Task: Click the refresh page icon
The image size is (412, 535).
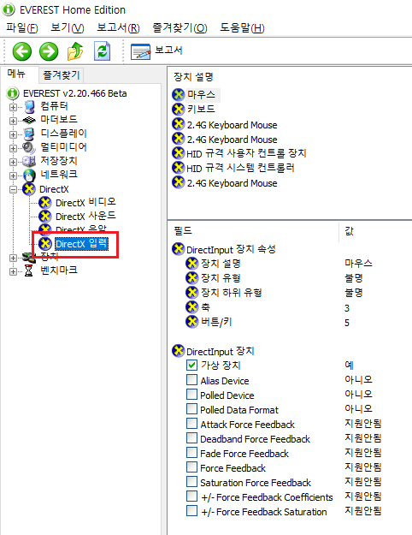Action: click(103, 51)
